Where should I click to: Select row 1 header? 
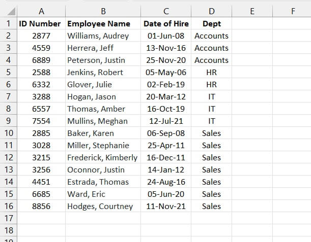pyautogui.click(x=8, y=23)
